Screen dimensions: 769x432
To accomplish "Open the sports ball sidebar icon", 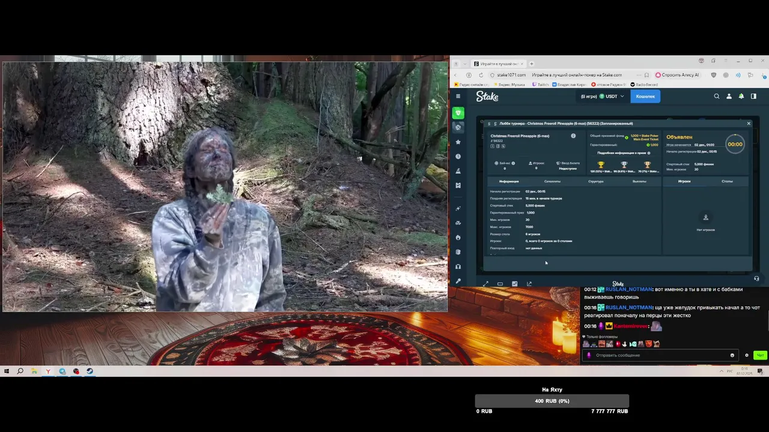I will click(458, 127).
